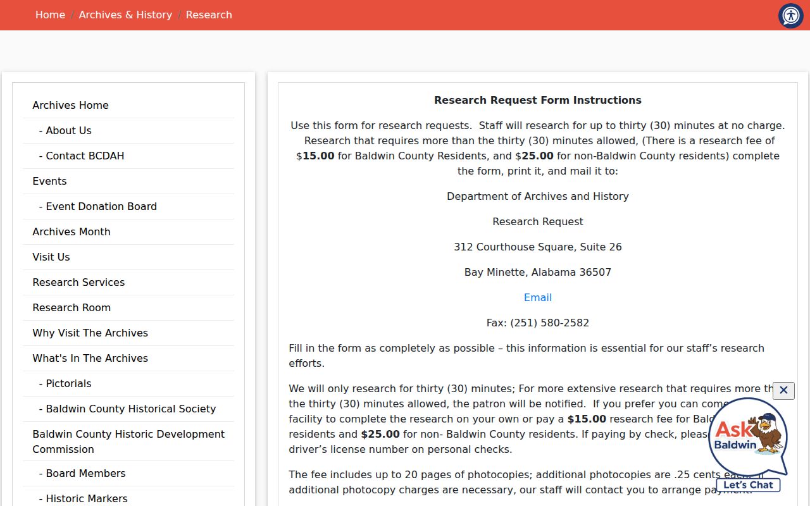This screenshot has width=810, height=506.
Task: Click the Bay Minette, Alabama 36507 line
Action: point(538,272)
